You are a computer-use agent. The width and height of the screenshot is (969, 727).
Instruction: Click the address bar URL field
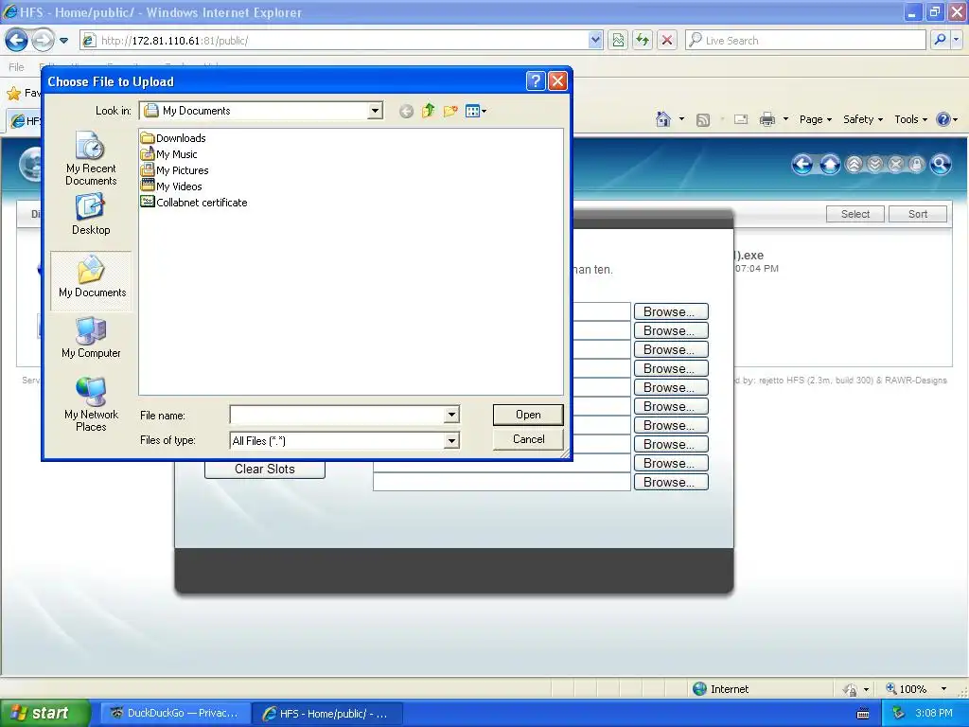343,40
